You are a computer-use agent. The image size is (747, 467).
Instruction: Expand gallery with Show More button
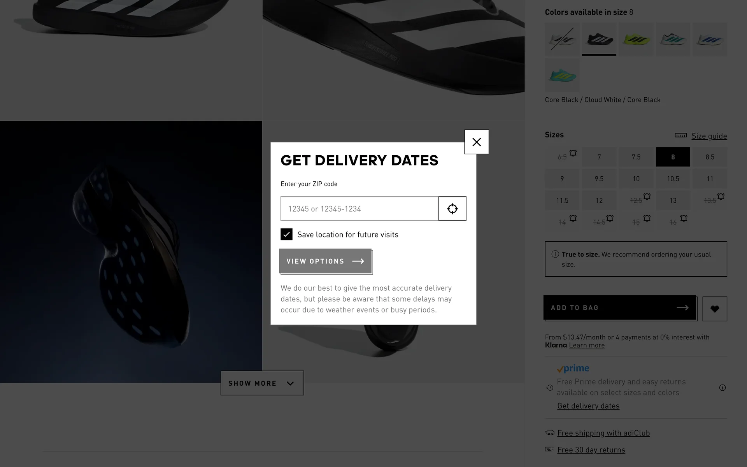pos(262,383)
